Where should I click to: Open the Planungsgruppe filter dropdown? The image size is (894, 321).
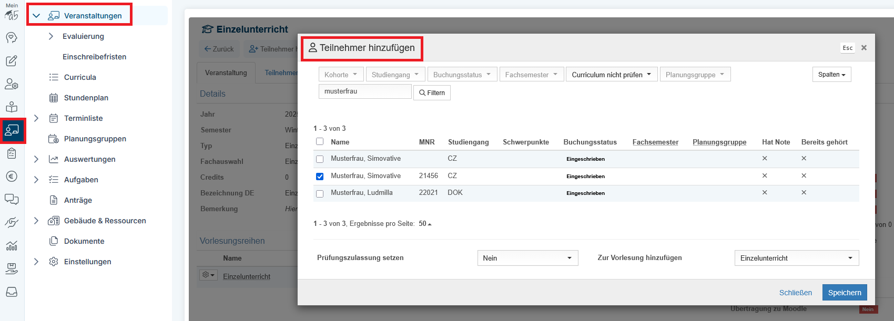[x=695, y=75]
